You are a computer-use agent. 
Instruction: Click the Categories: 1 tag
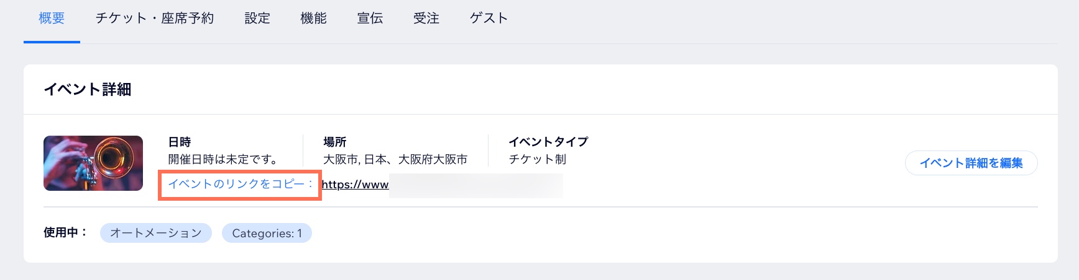coord(267,233)
